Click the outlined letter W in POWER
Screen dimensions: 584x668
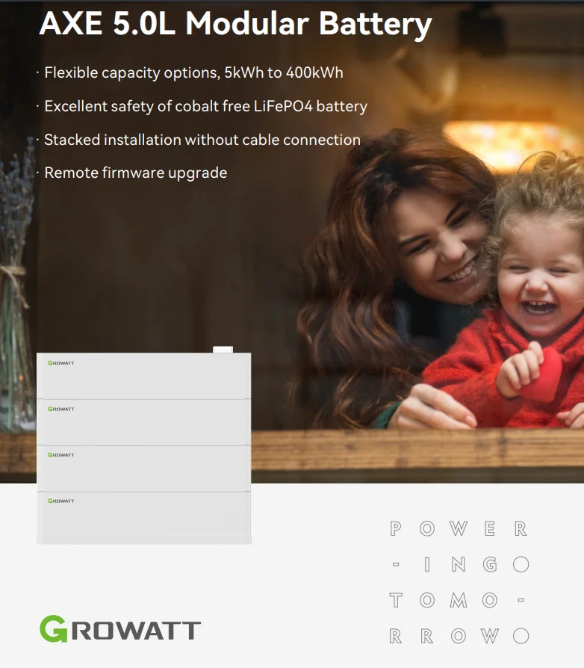click(x=459, y=529)
